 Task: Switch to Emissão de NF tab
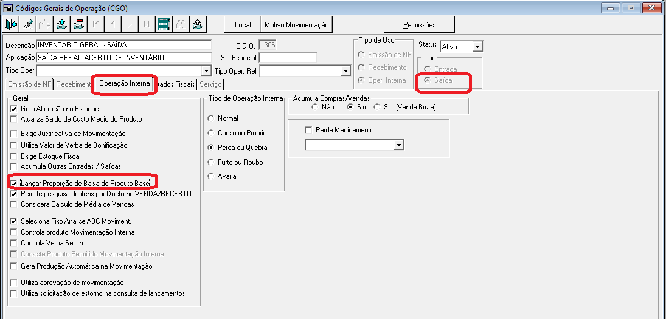coord(29,84)
